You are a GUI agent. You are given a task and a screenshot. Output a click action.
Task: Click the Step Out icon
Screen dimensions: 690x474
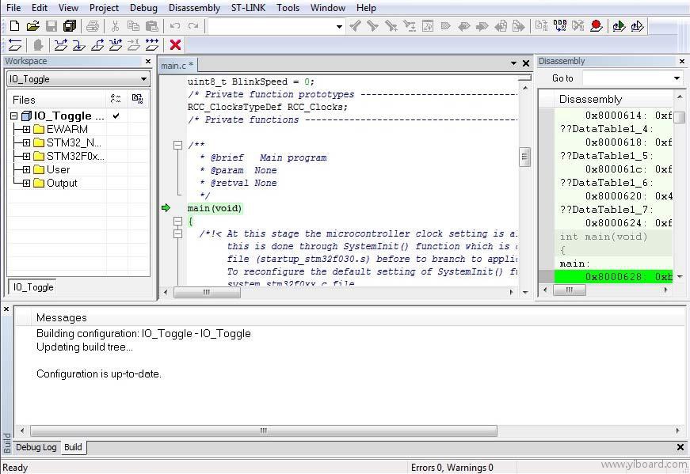[x=97, y=45]
